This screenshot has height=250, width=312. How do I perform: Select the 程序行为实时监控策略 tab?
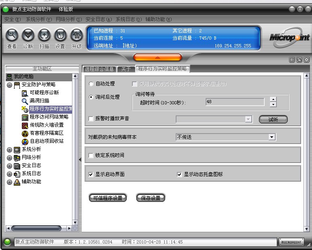[x=162, y=69]
